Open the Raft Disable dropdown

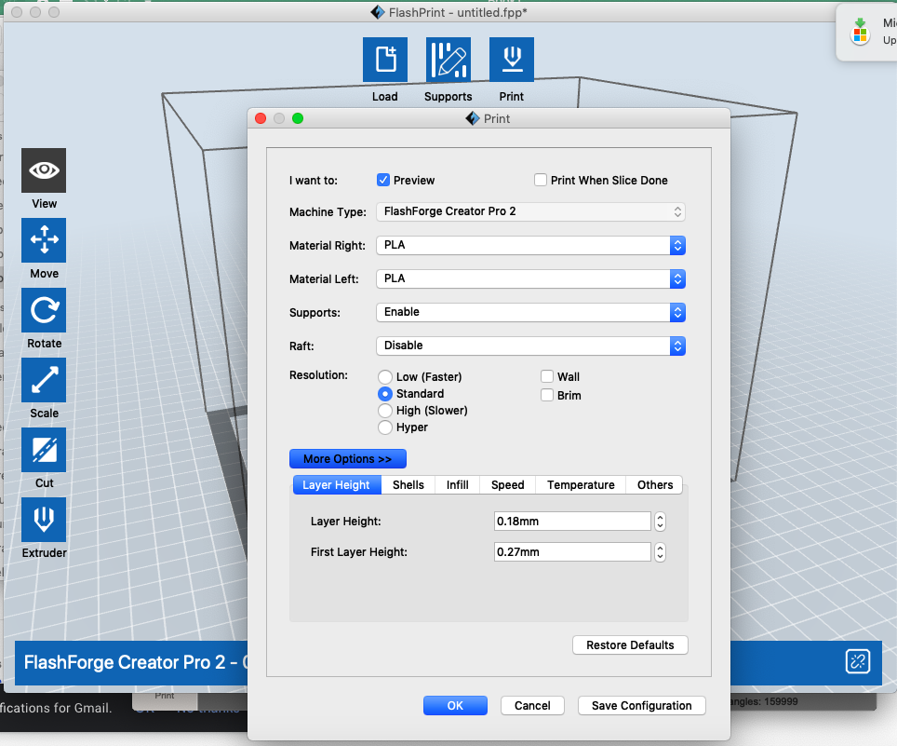tap(530, 346)
